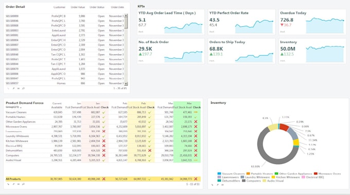Toggle Laundry Whiteware legend swatch
The width and height of the screenshot is (350, 195).
click(x=242, y=177)
